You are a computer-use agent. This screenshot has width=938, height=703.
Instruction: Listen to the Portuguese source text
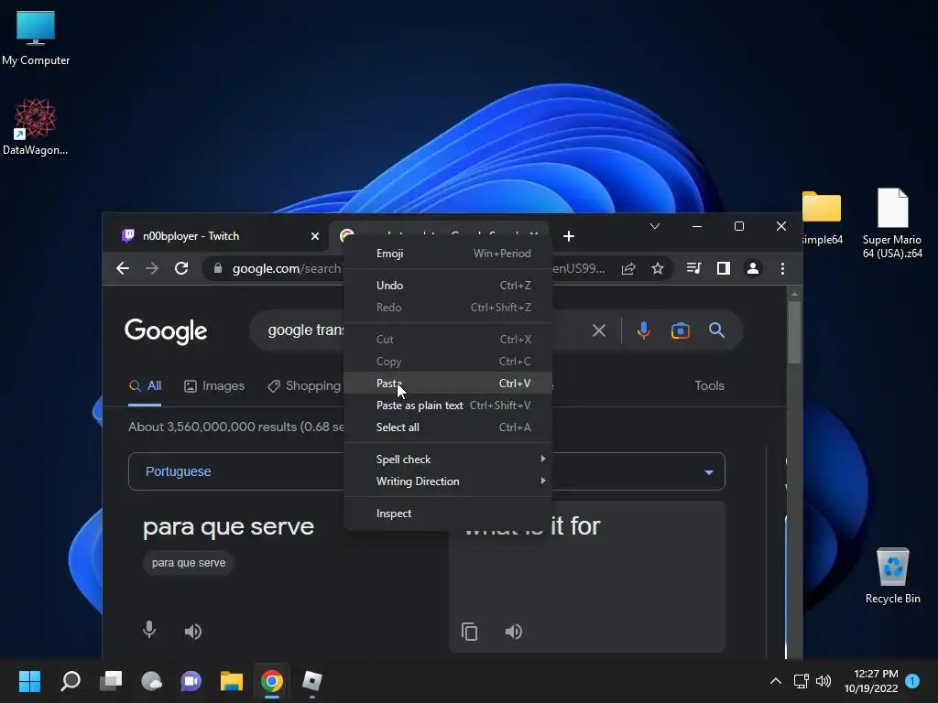click(x=192, y=632)
